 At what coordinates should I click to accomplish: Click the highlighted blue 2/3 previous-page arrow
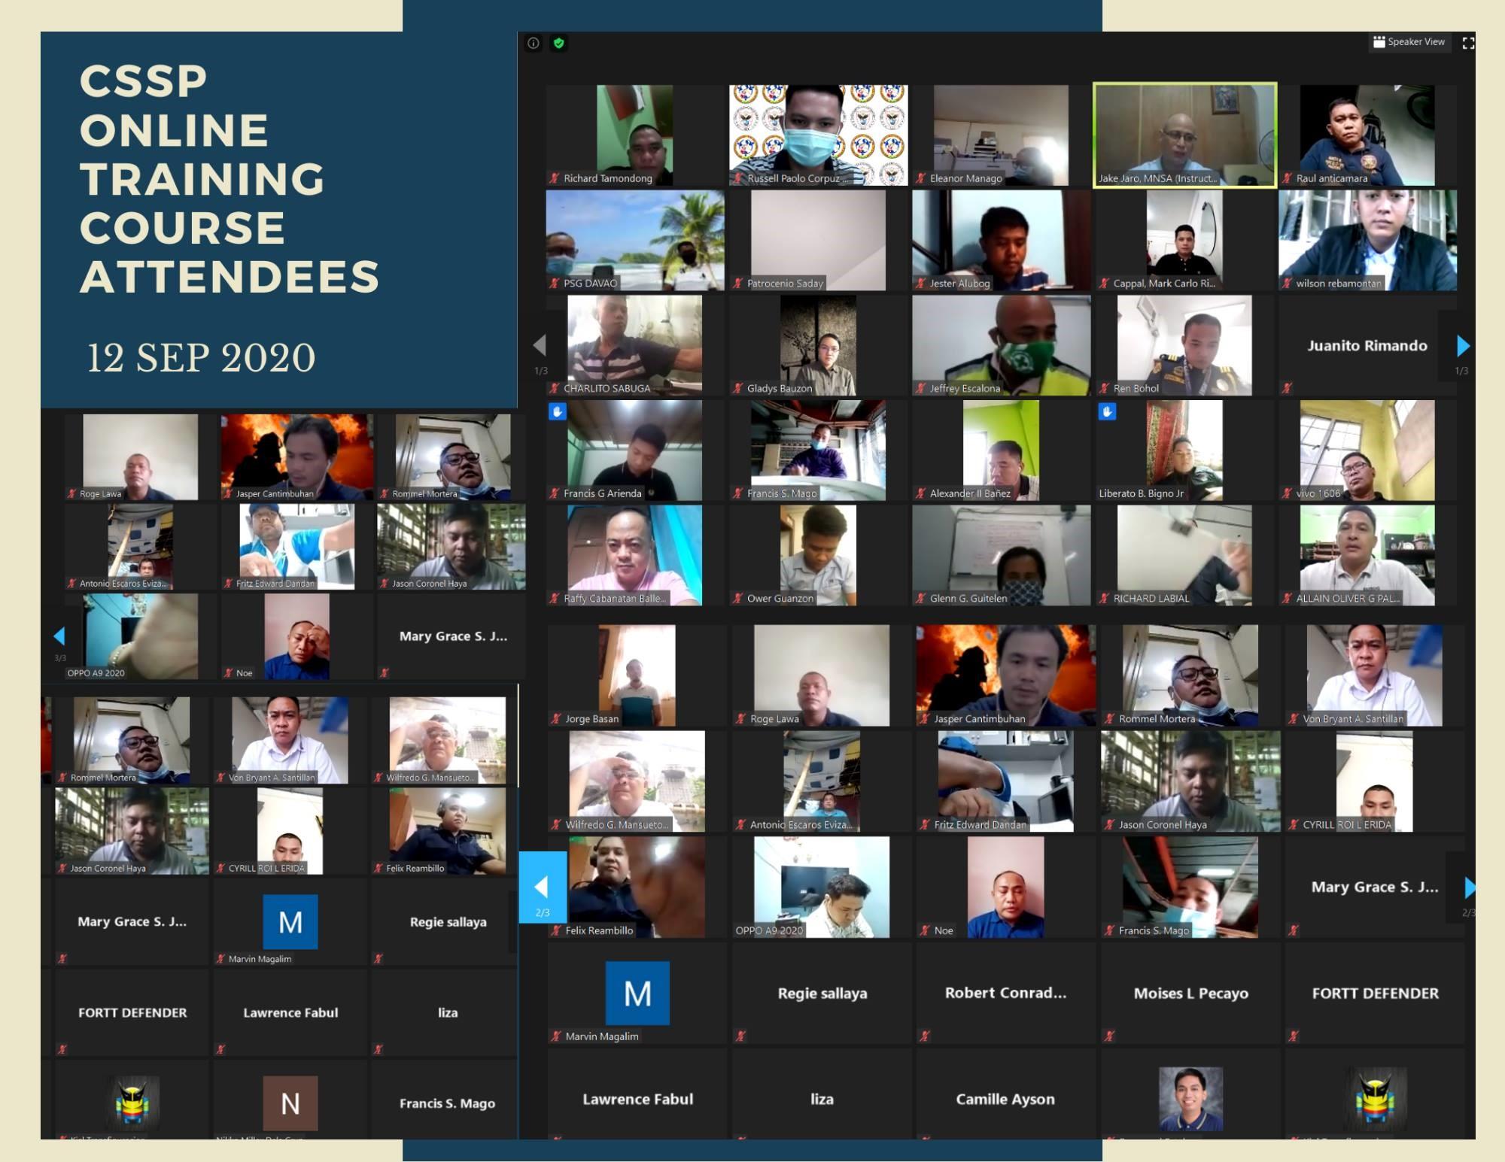[x=542, y=887]
